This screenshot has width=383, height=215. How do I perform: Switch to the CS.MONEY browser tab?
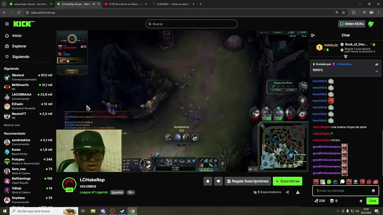[173, 4]
